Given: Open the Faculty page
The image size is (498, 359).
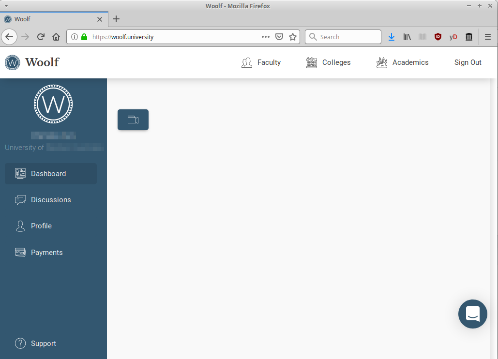Looking at the screenshot, I should (x=261, y=62).
